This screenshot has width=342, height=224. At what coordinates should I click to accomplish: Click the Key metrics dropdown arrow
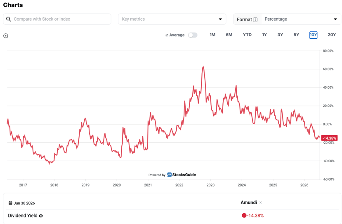click(220, 19)
